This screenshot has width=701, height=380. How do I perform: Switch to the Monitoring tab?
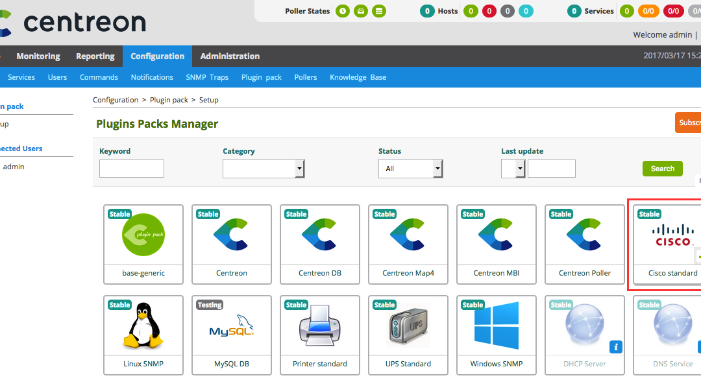pos(38,56)
